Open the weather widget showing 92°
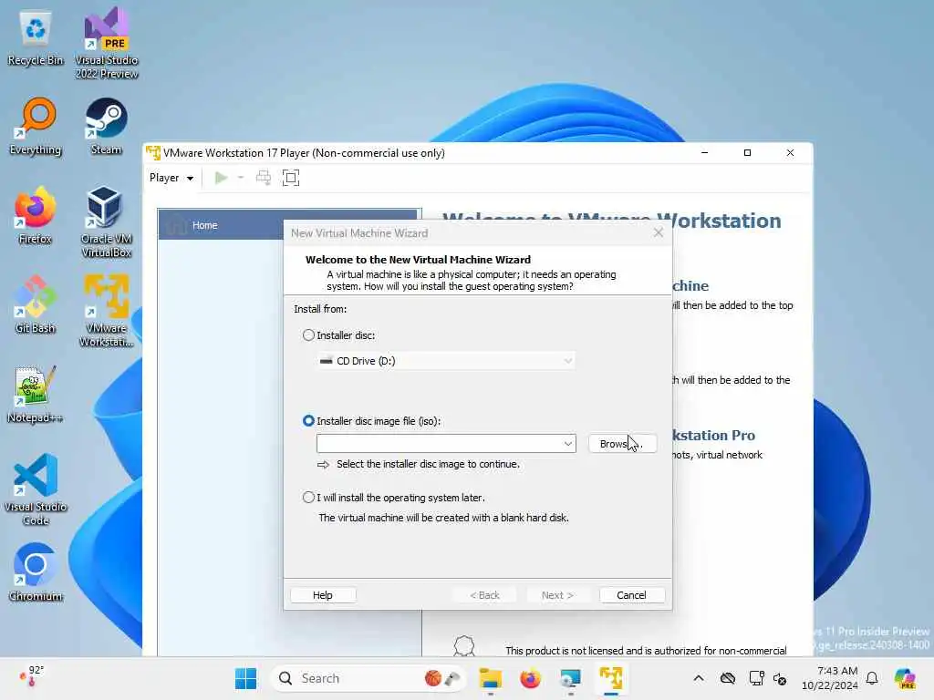This screenshot has width=934, height=700. click(32, 677)
